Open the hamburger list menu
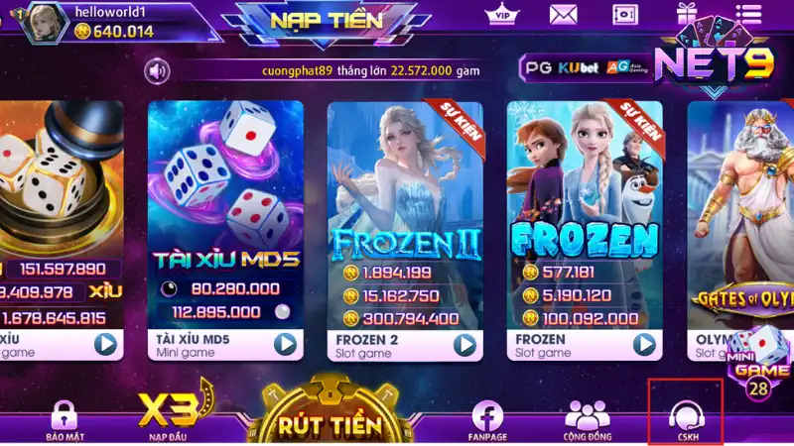The image size is (794, 446). pyautogui.click(x=749, y=14)
